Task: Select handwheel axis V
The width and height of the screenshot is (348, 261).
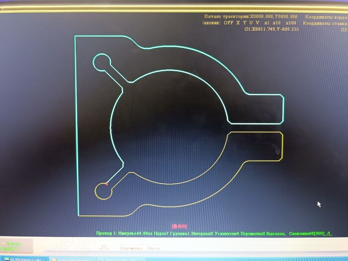Action: 257,23
